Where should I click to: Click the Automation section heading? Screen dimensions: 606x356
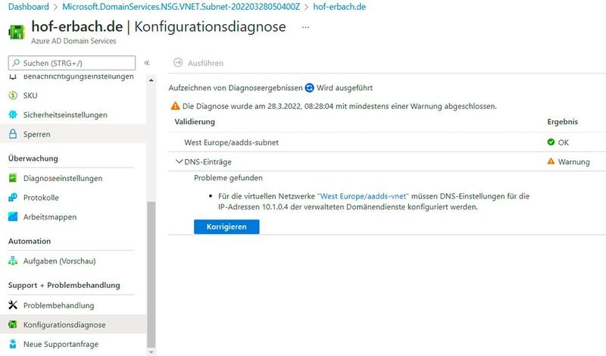tap(30, 241)
